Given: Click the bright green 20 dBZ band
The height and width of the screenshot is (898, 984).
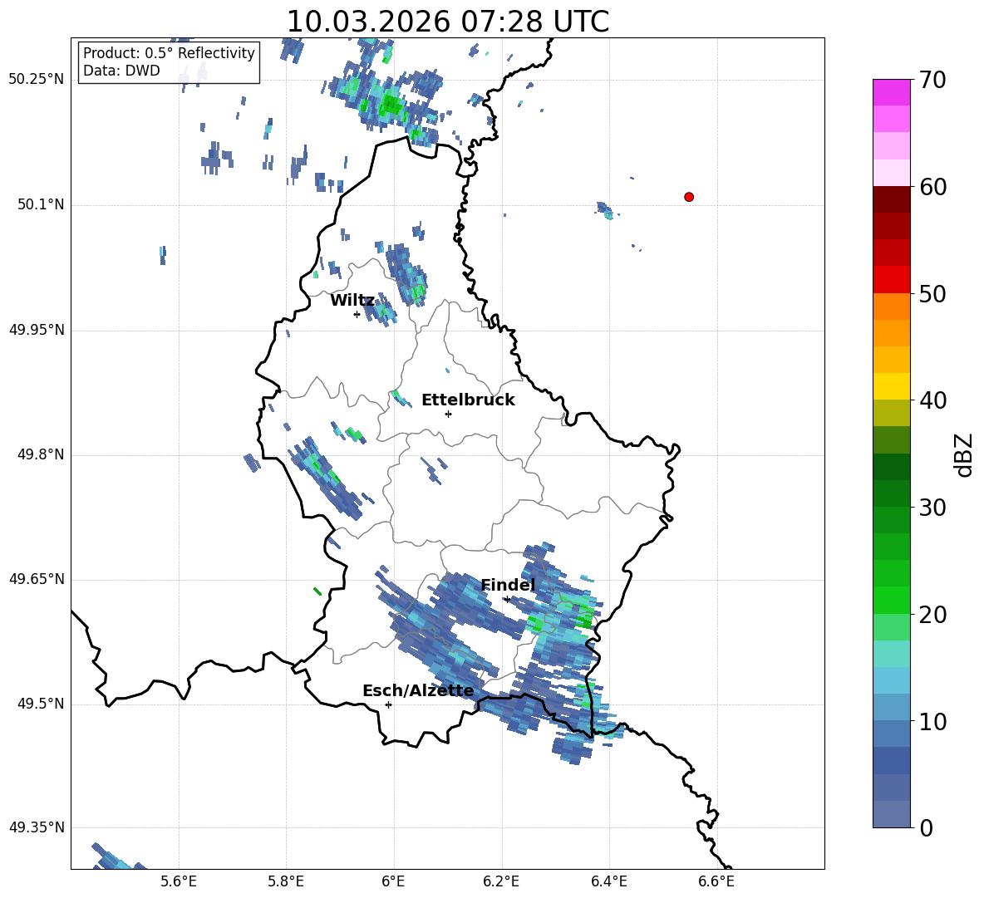Looking at the screenshot, I should 892,600.
